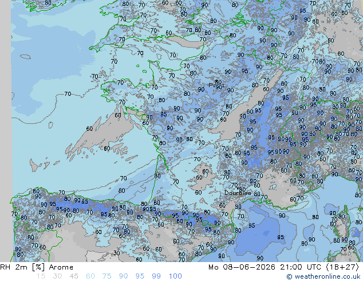Viewport: 363px width, 281px height.
Task: Click legend value 100
Action: (175, 276)
